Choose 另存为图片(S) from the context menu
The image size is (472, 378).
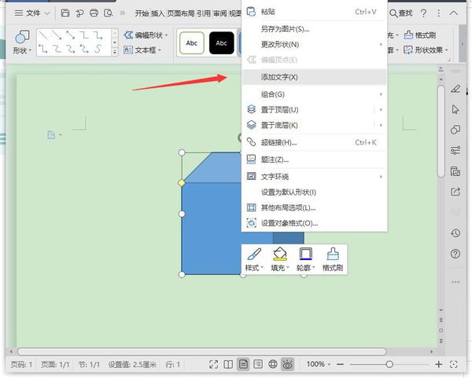coord(314,29)
